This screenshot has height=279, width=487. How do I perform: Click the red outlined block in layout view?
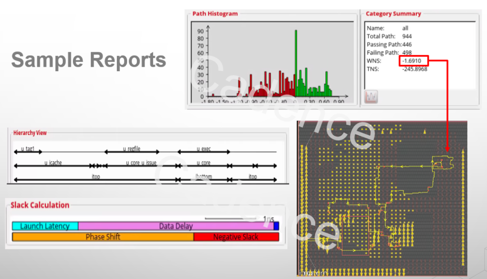(356, 235)
